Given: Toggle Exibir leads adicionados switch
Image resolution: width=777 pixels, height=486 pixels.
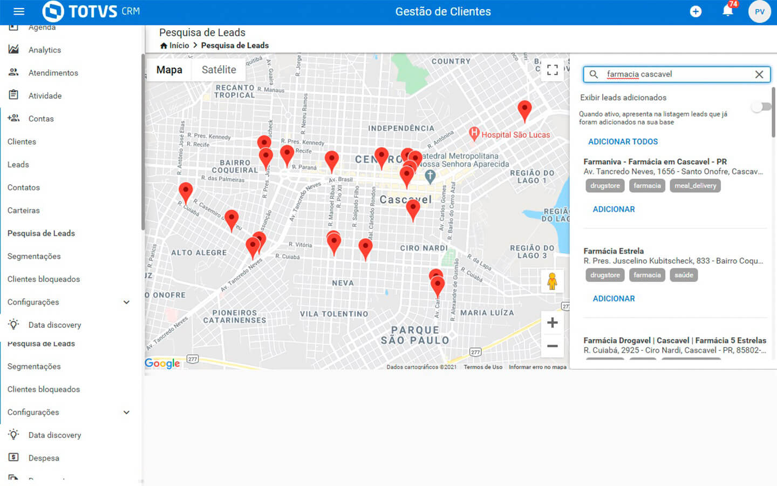Looking at the screenshot, I should 761,107.
